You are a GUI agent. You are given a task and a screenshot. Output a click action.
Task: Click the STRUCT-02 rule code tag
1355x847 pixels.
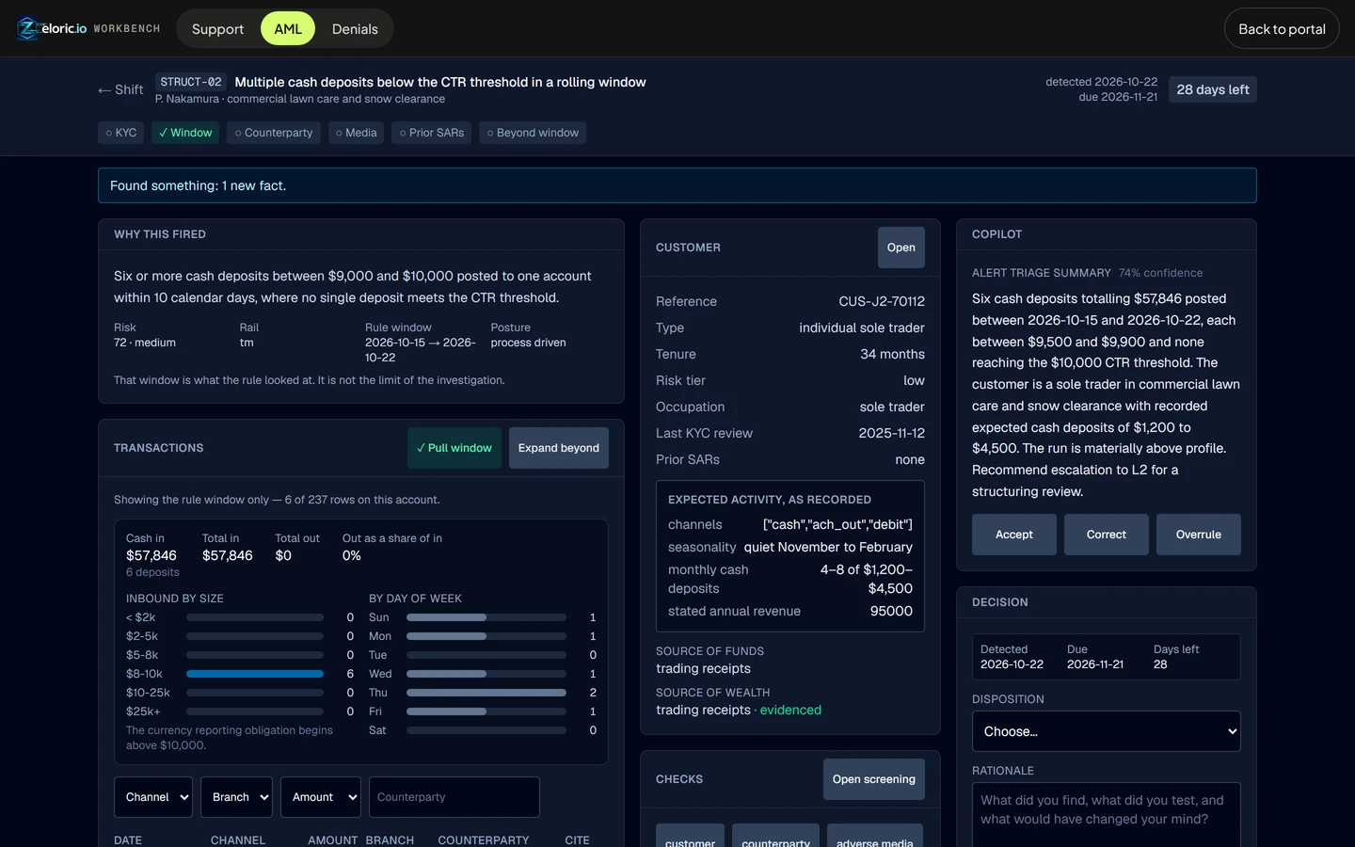tap(191, 82)
